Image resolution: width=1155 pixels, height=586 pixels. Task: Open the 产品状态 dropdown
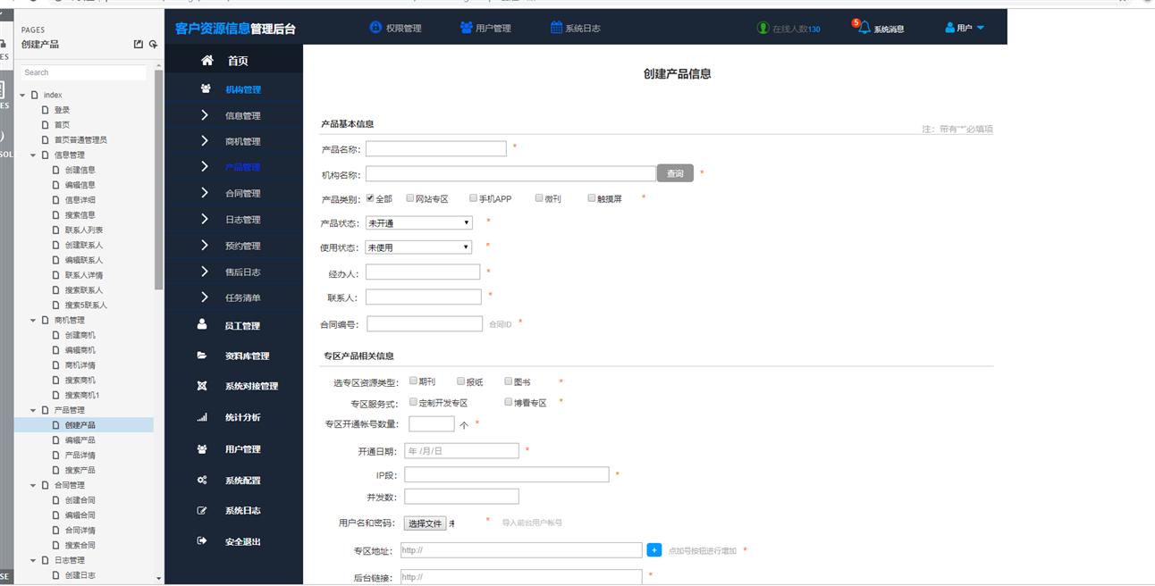tap(418, 222)
